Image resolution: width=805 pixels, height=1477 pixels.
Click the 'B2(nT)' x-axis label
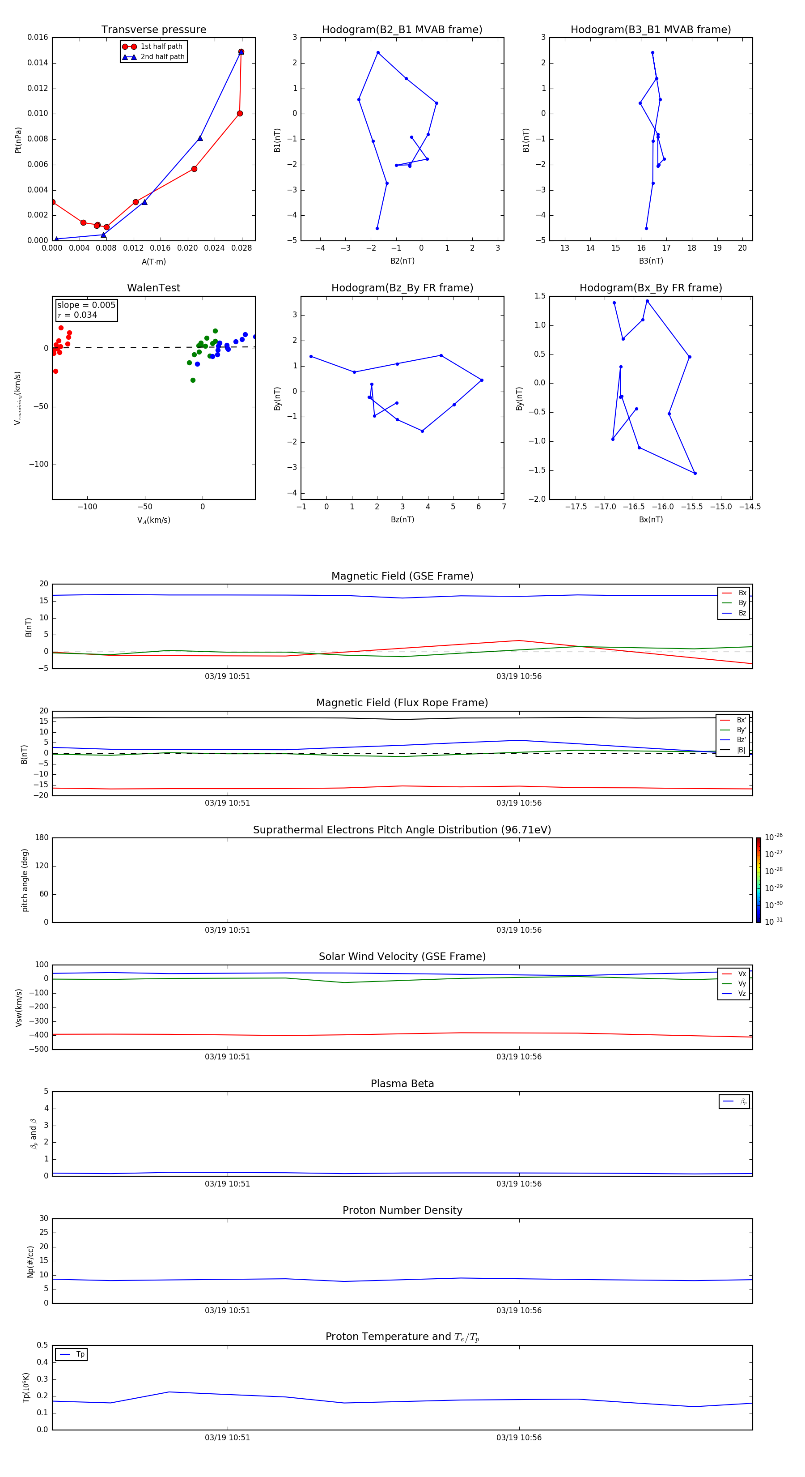coord(402,261)
